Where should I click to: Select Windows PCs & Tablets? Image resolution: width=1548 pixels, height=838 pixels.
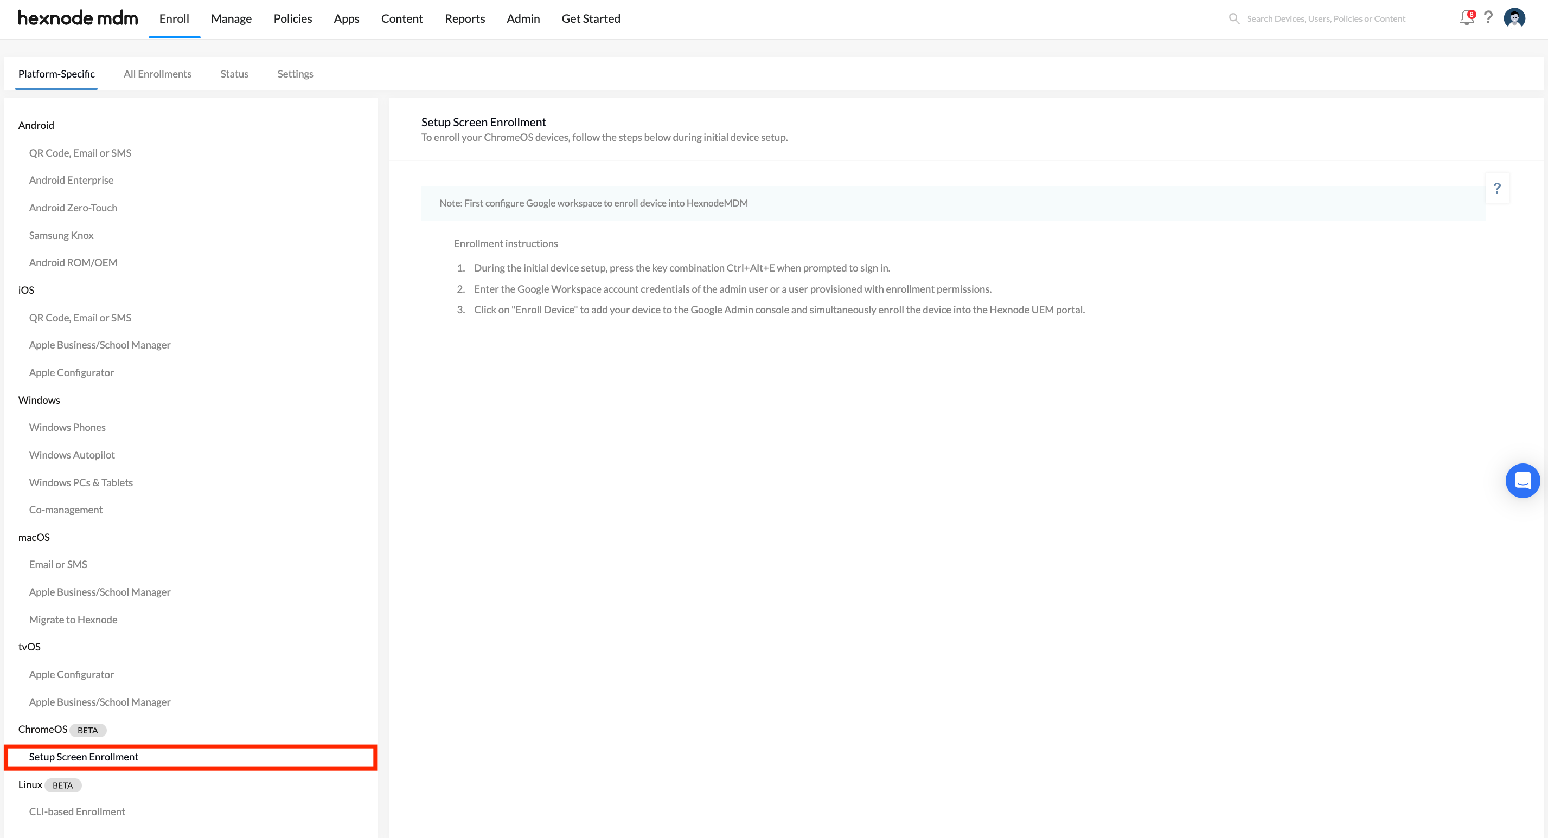click(x=81, y=482)
